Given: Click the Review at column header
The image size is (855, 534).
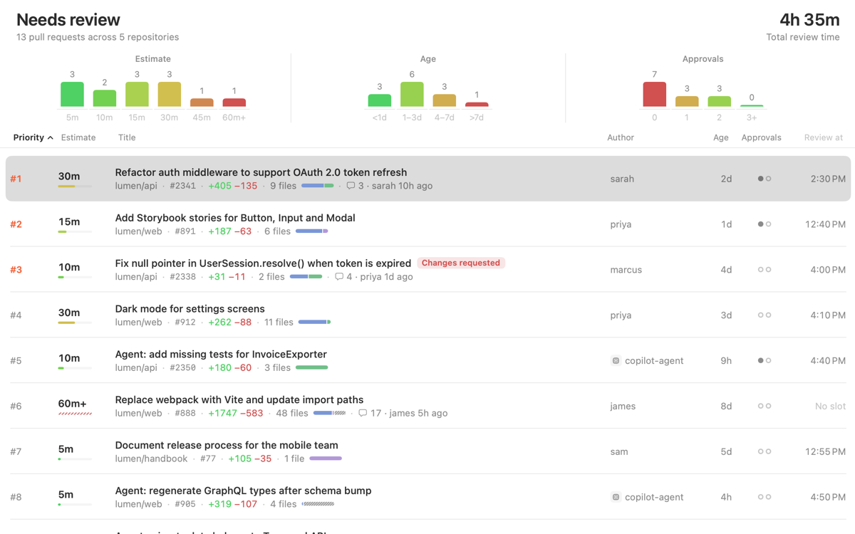Looking at the screenshot, I should 824,137.
